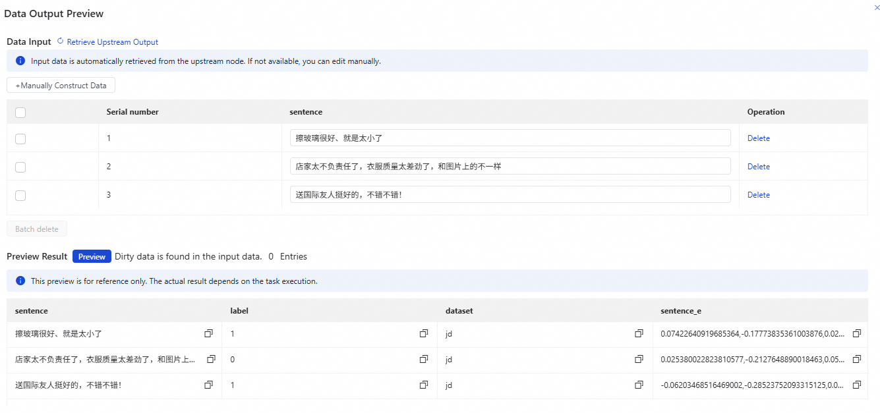This screenshot has width=880, height=413.
Task: Copy the sentence value in third result row
Action: pos(208,385)
